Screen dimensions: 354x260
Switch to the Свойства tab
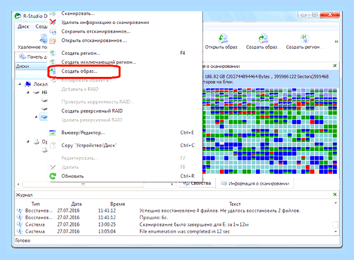coord(198,184)
